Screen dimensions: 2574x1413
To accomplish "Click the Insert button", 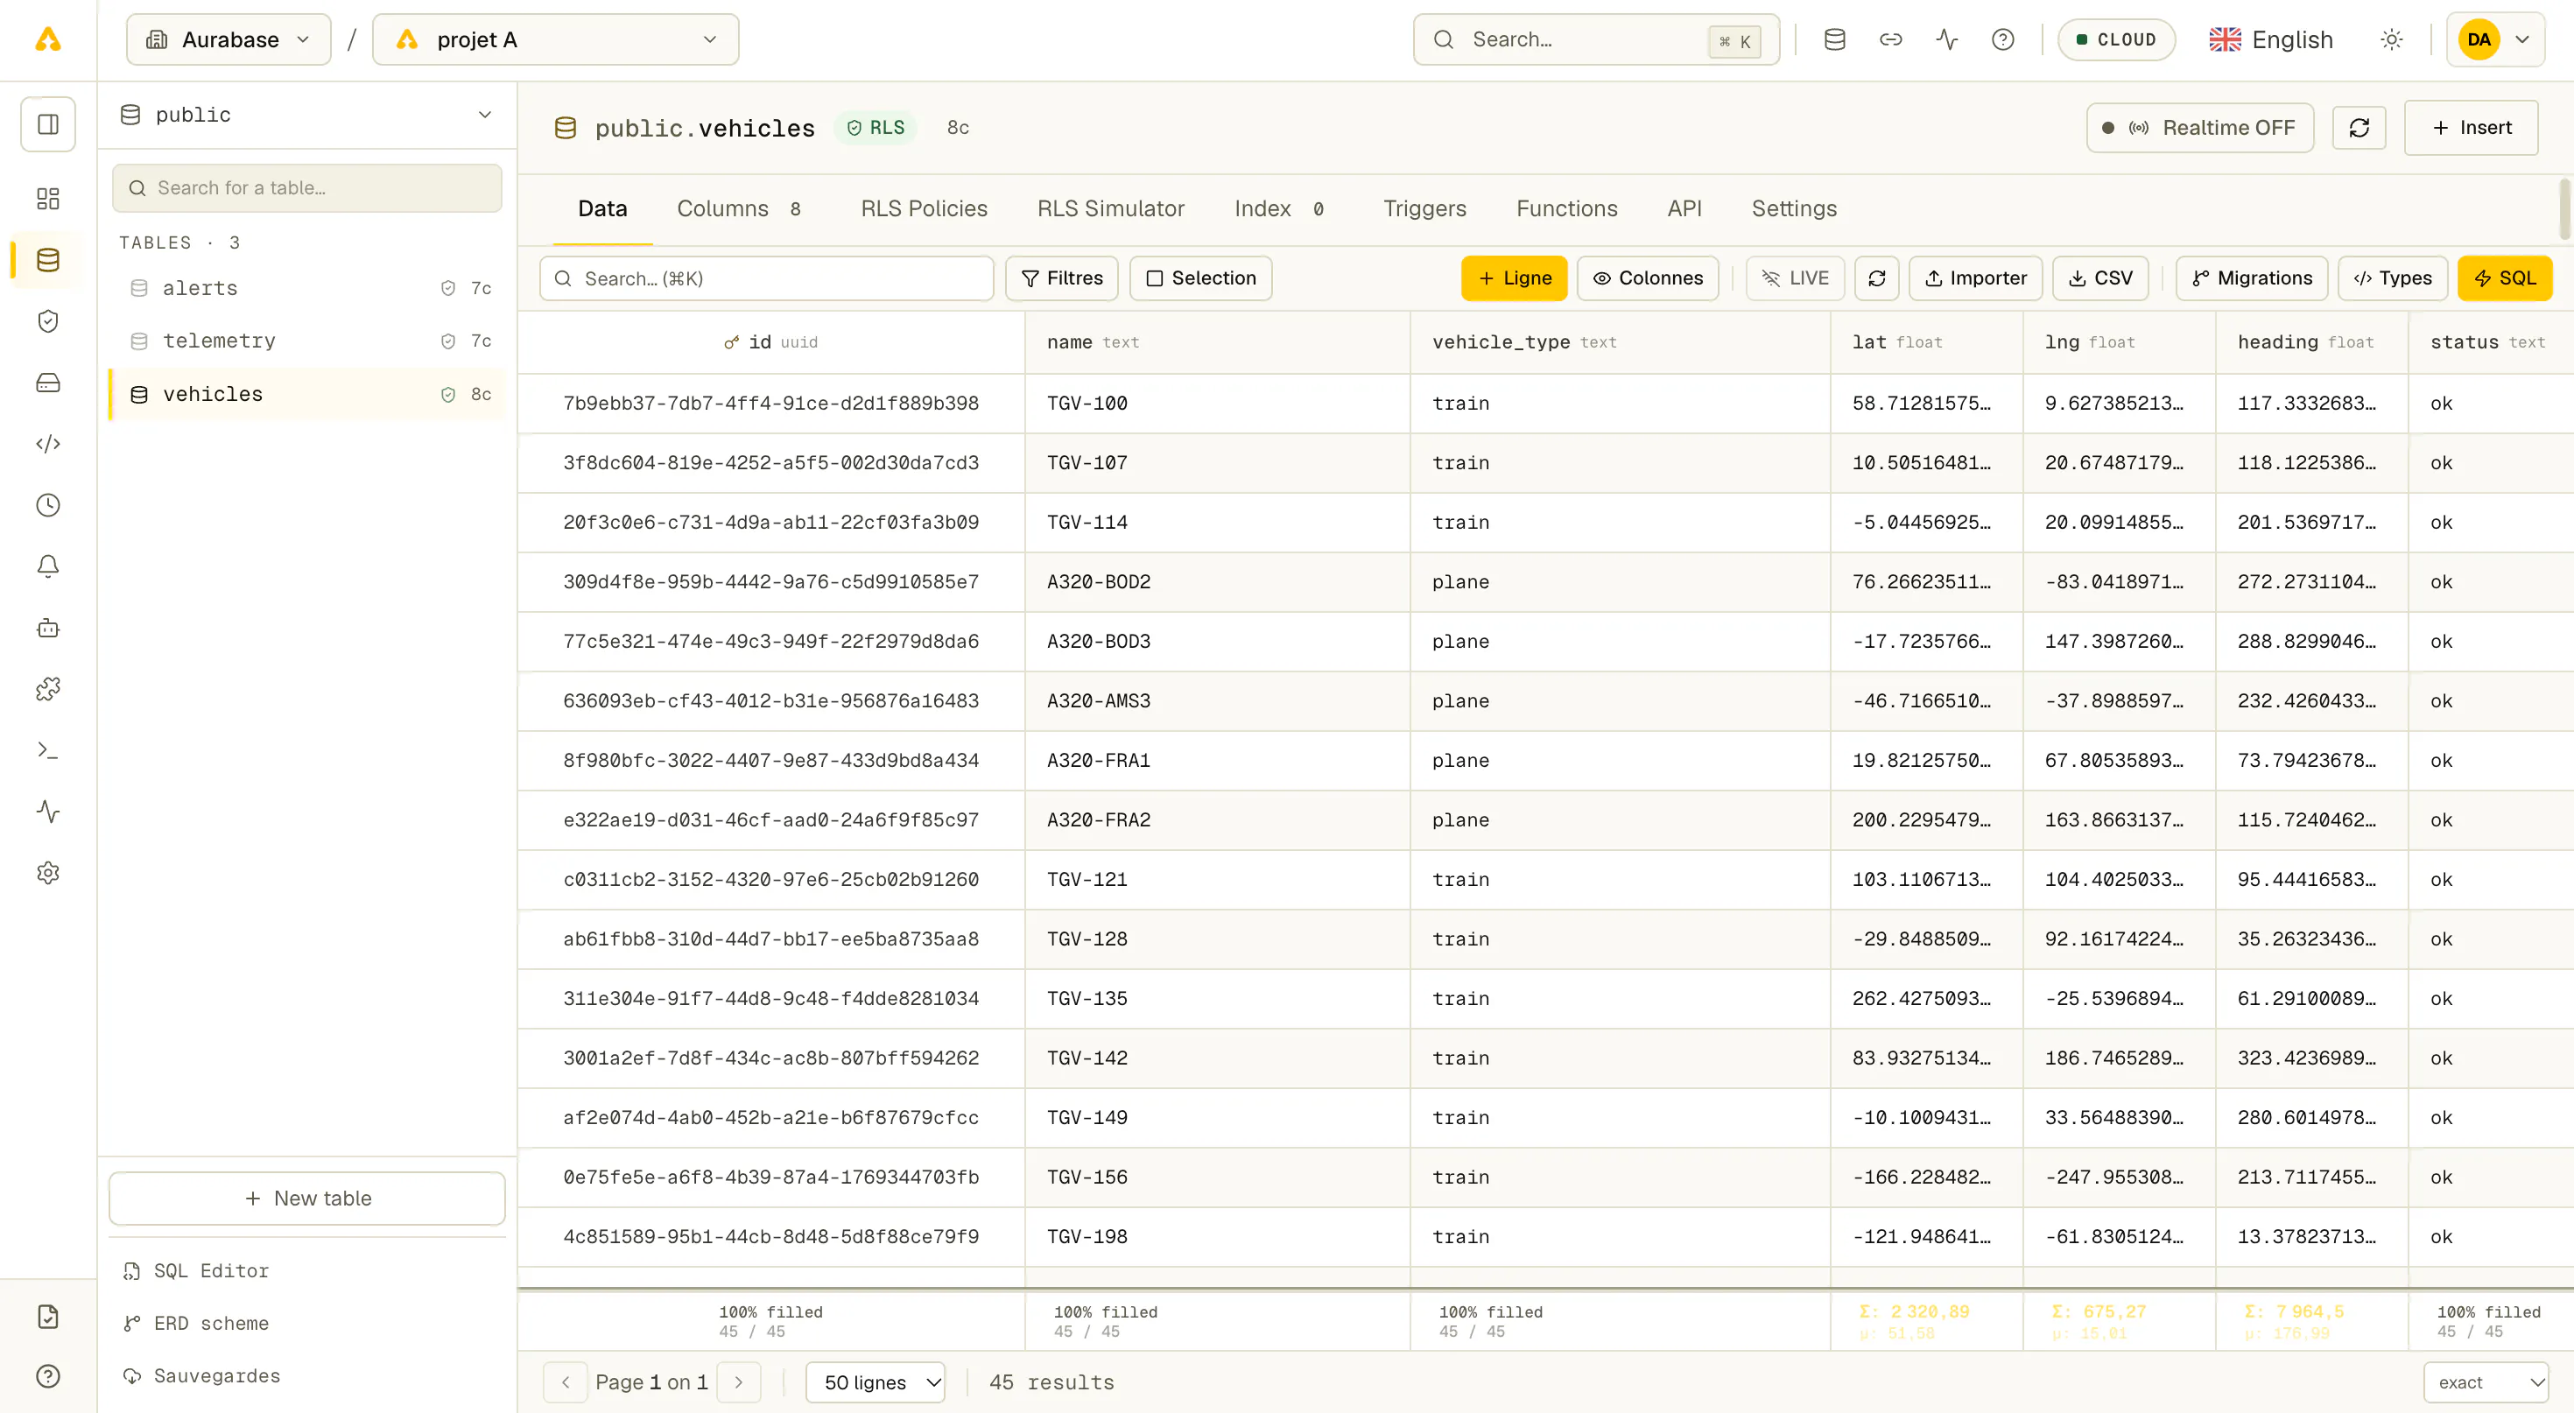I will pyautogui.click(x=2470, y=128).
